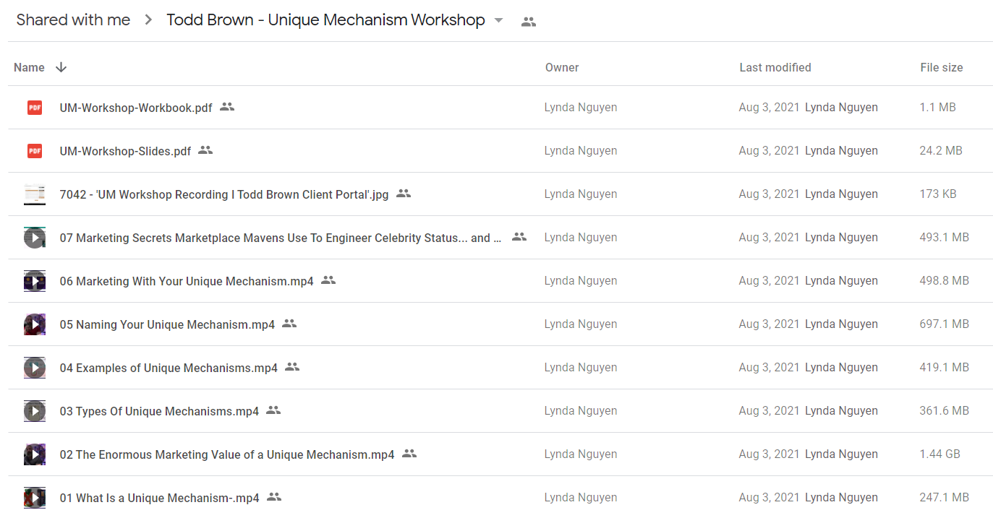The height and width of the screenshot is (518, 993).
Task: Click the image thumbnail of the 7042 jpg file
Action: pyautogui.click(x=35, y=194)
